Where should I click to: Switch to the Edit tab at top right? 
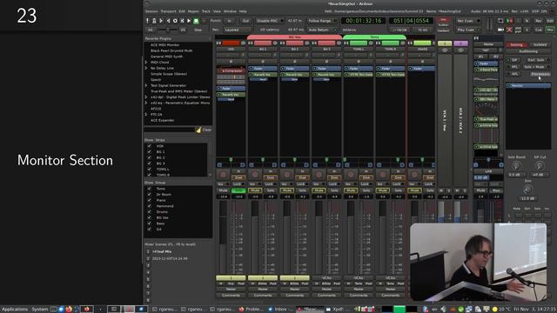coord(550,21)
